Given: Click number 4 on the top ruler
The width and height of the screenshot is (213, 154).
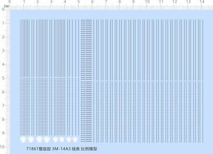Looking at the screenshot, I should tap(65, 2).
